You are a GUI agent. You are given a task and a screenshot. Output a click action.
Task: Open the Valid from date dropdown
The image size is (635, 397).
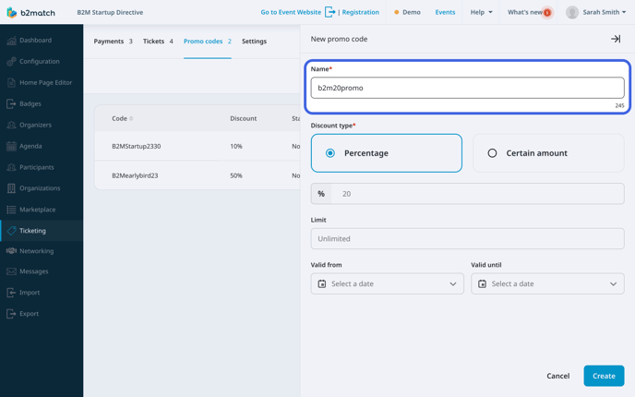(x=387, y=283)
